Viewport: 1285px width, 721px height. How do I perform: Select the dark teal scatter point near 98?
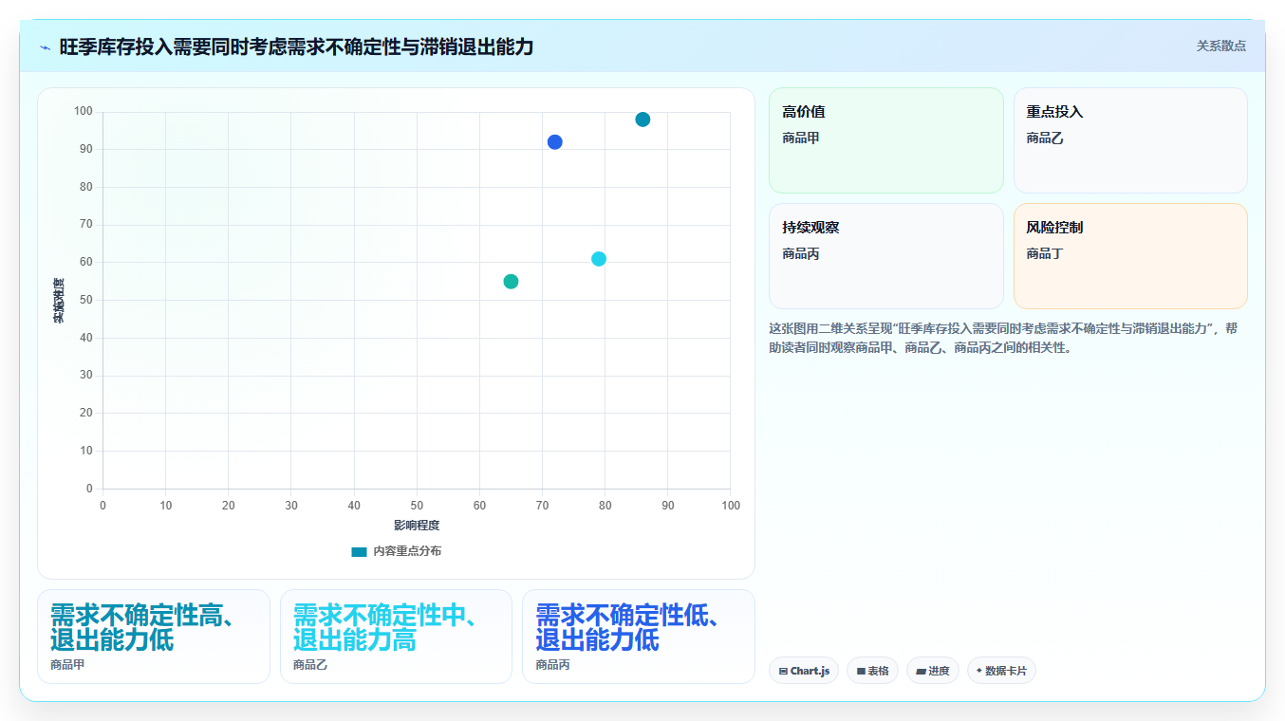coord(642,120)
